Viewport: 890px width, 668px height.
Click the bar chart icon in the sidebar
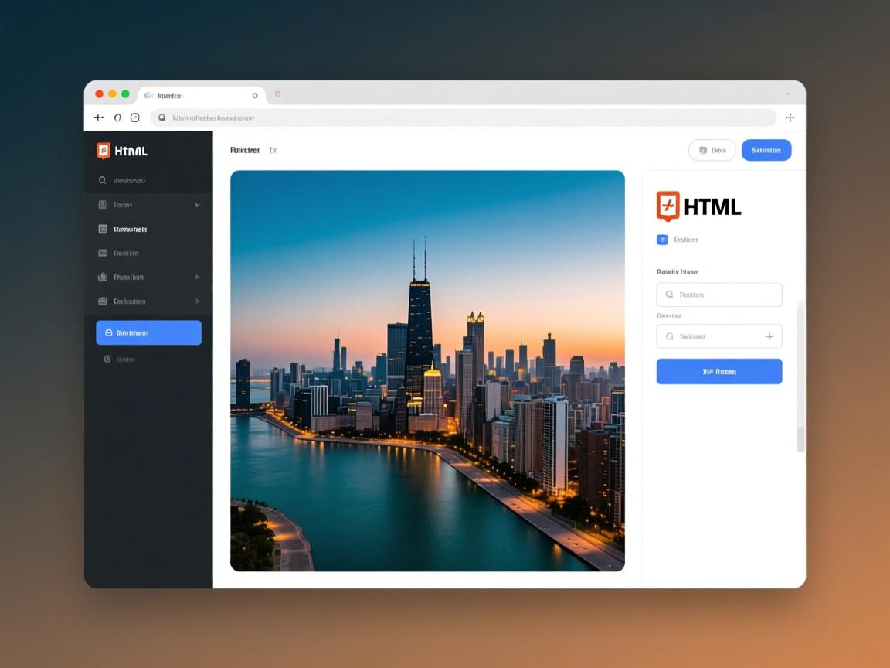[103, 277]
